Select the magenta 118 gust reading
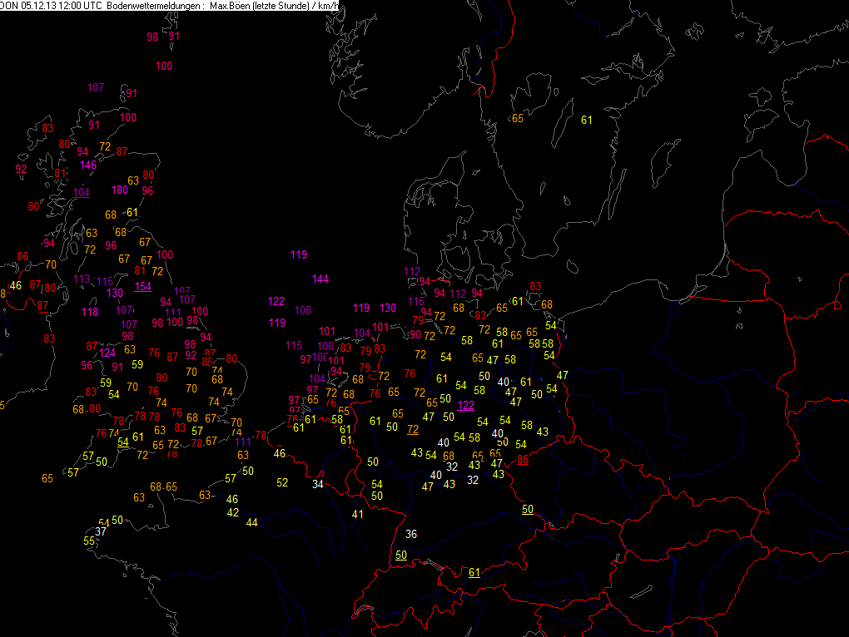The width and height of the screenshot is (849, 637). click(90, 312)
